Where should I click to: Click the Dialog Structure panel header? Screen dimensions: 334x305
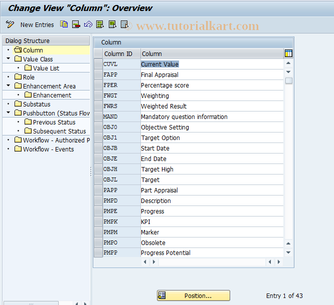pos(46,40)
